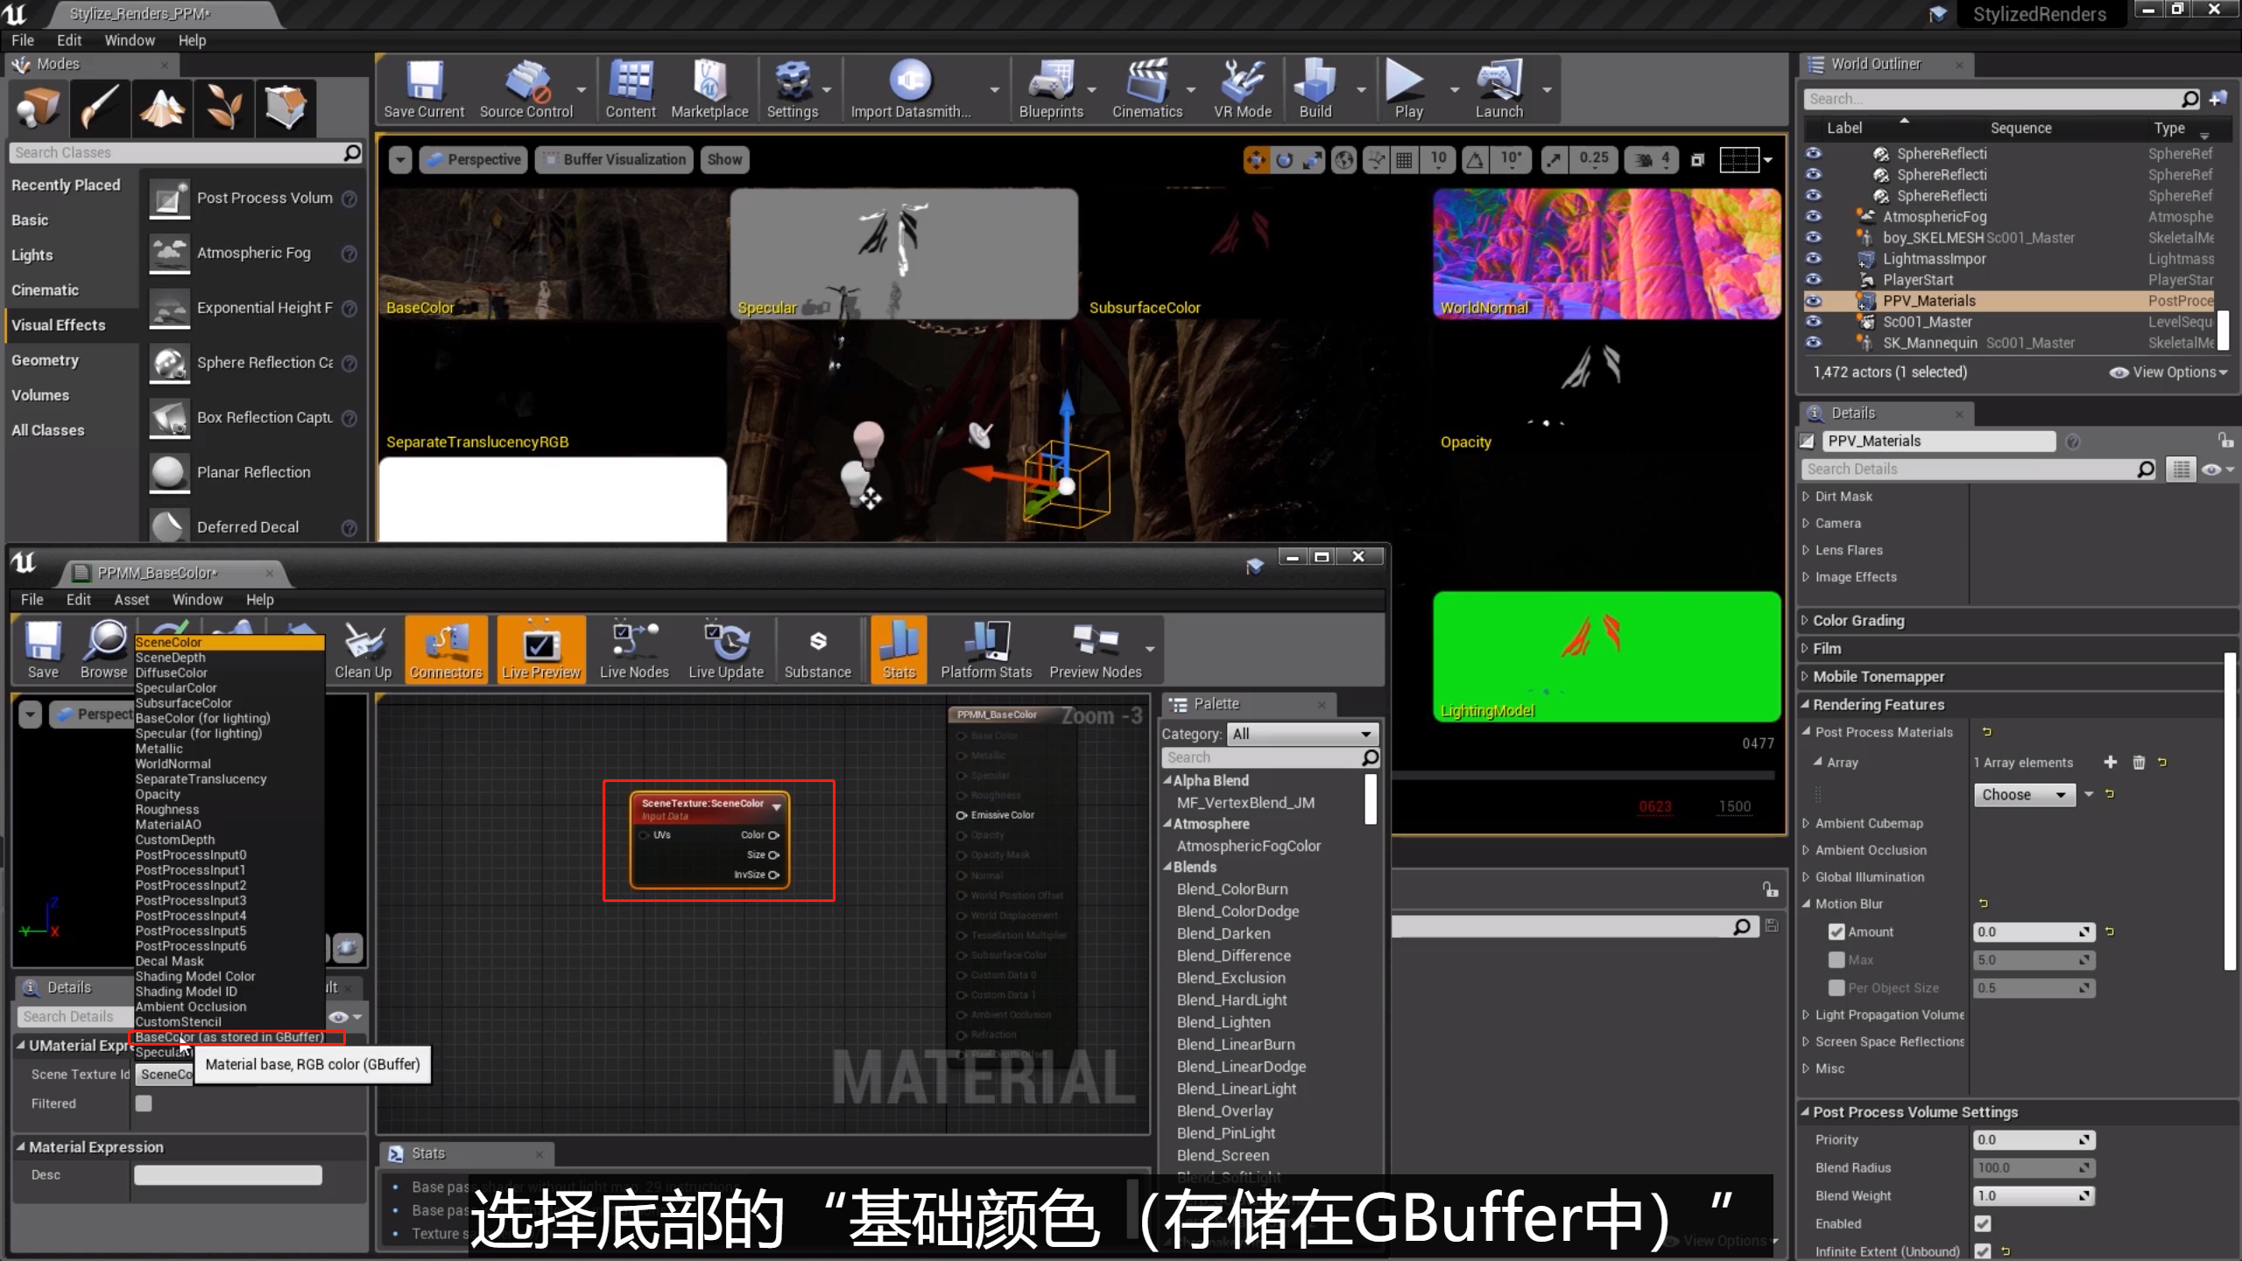Viewport: 2242px width, 1261px height.
Task: Click the Blueprints toolbar icon
Action: pos(1050,88)
